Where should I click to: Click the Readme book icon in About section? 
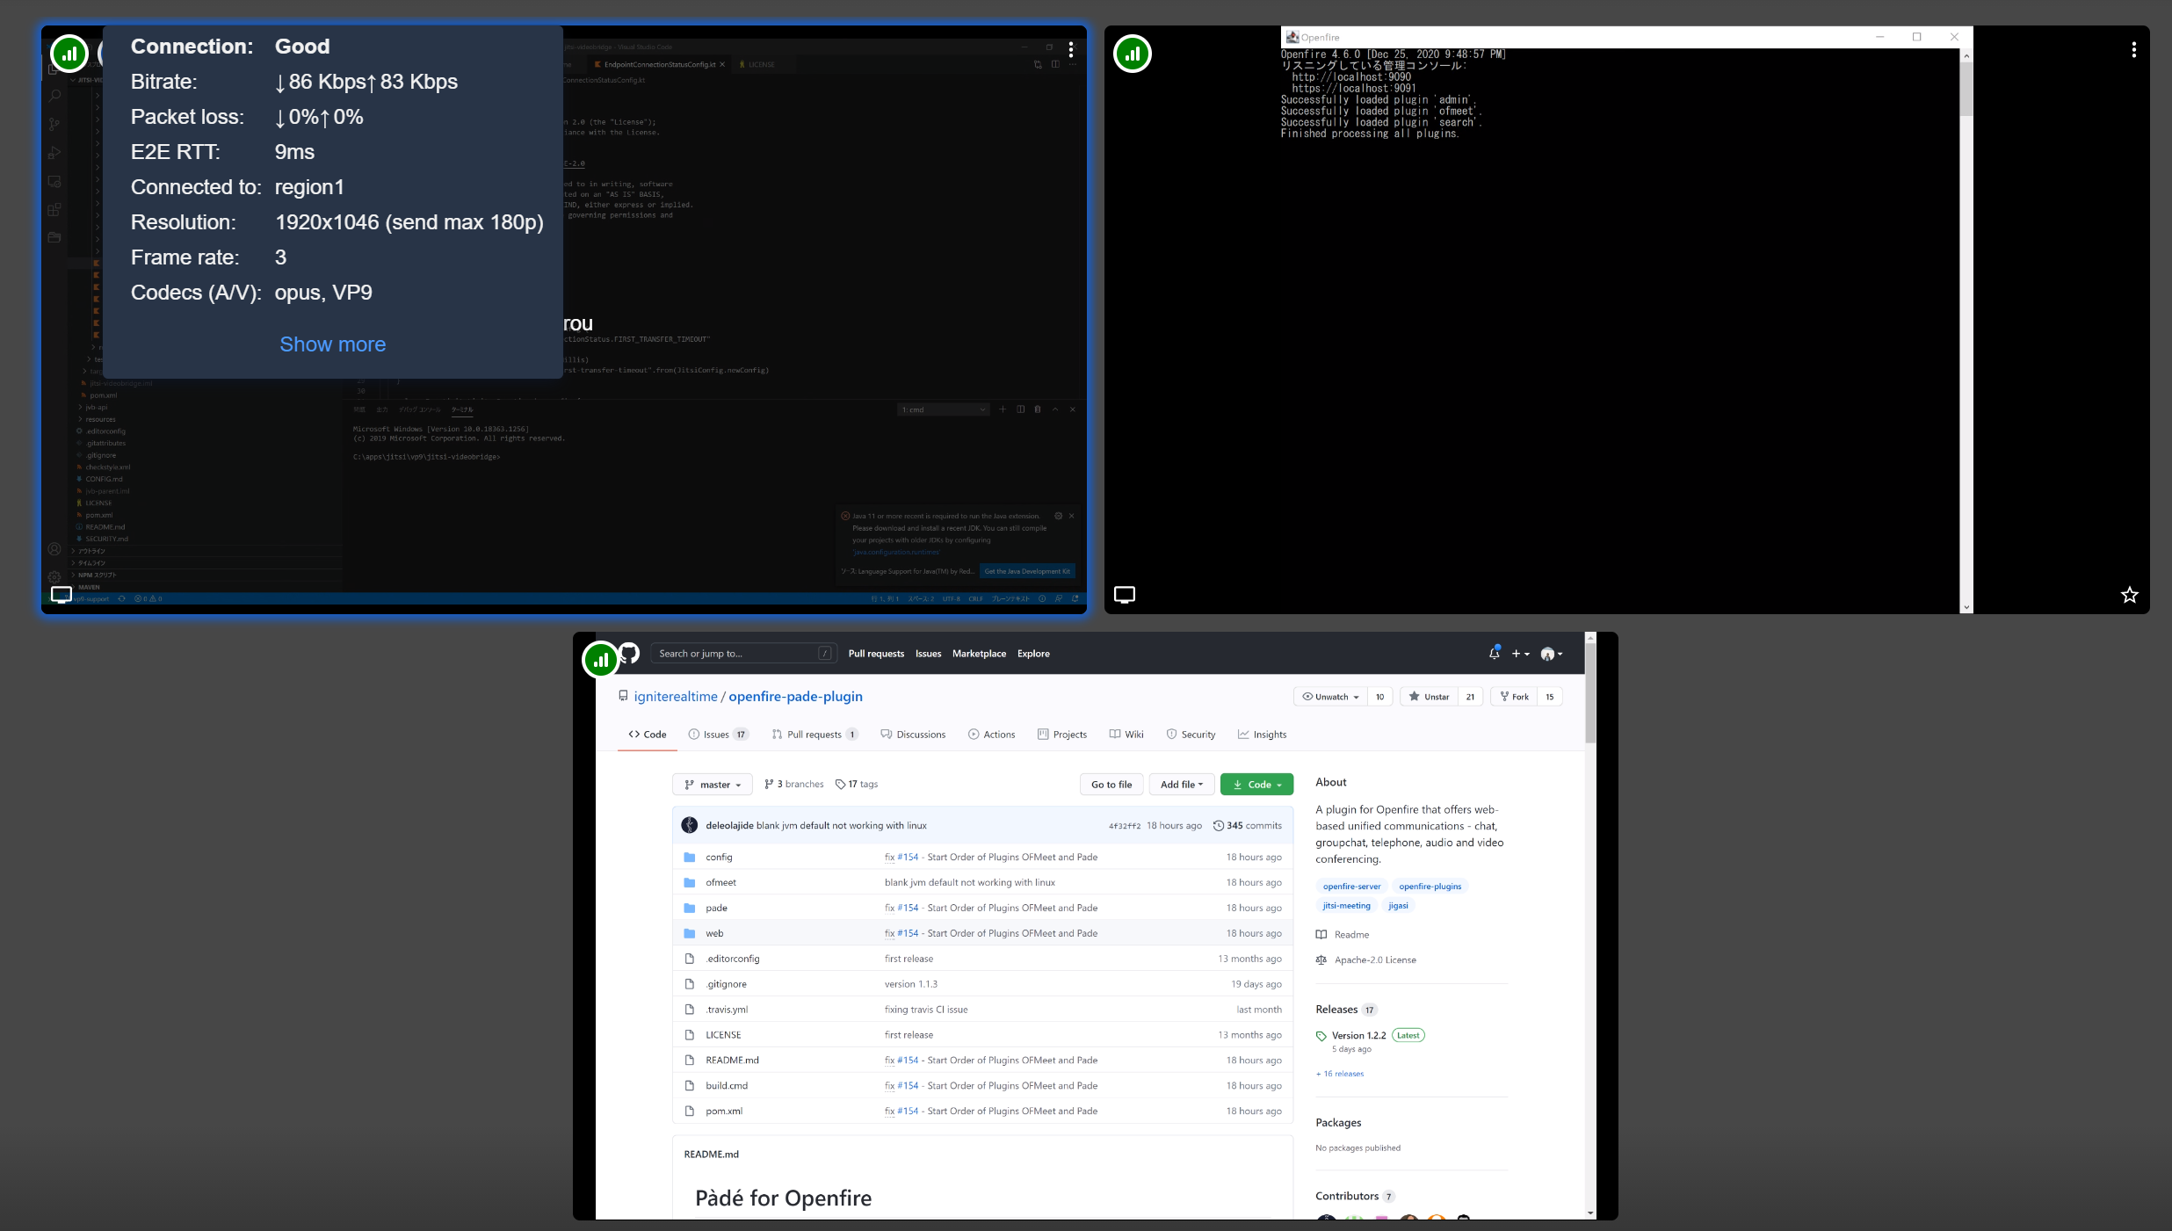[1321, 934]
